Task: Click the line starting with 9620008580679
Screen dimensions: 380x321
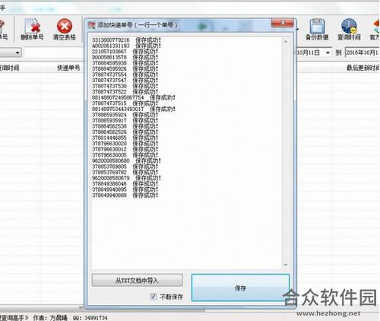Action: tap(126, 178)
